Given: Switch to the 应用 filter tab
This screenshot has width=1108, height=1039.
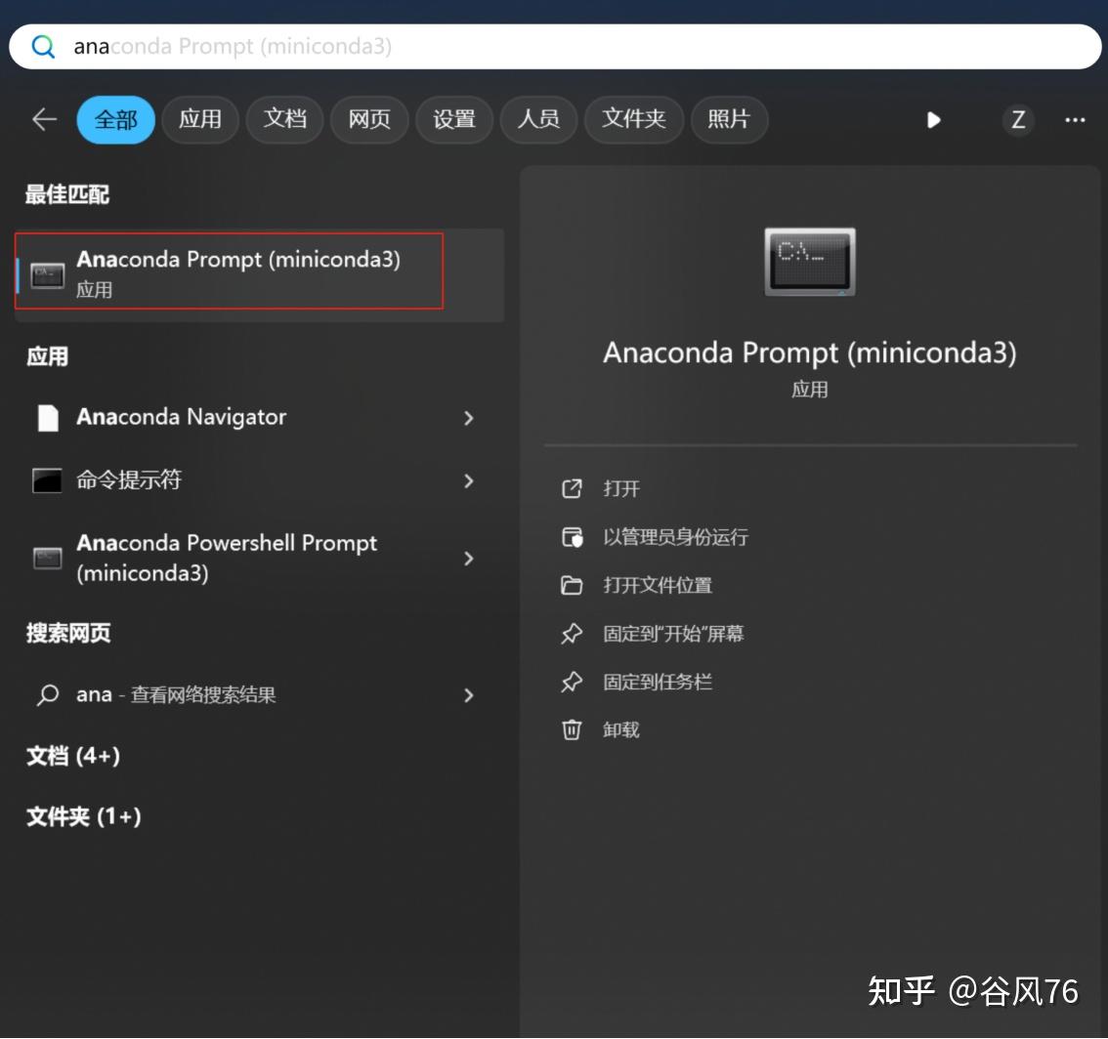Looking at the screenshot, I should [x=200, y=119].
